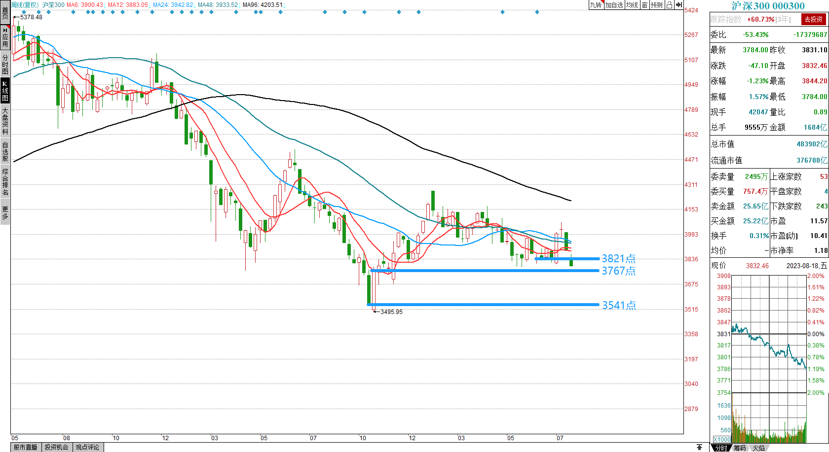The height and width of the screenshot is (452, 829).
Task: Click the scroll-to-top arrow icon
Action: pyautogui.click(x=699, y=447)
